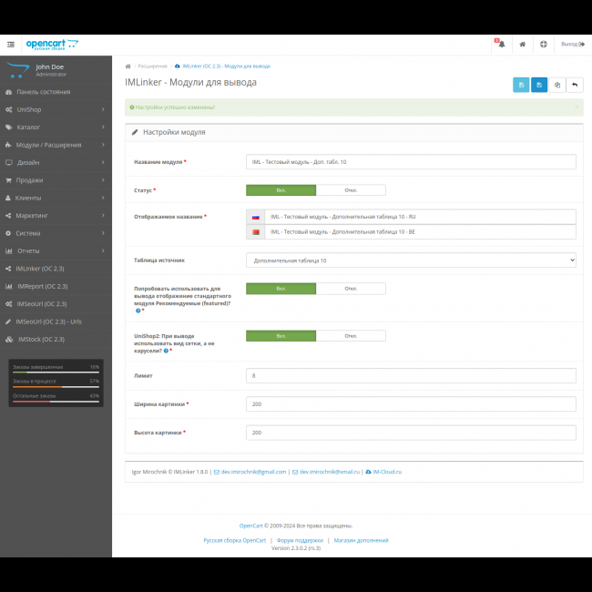
Task: Click the dark blue save button
Action: click(x=539, y=85)
